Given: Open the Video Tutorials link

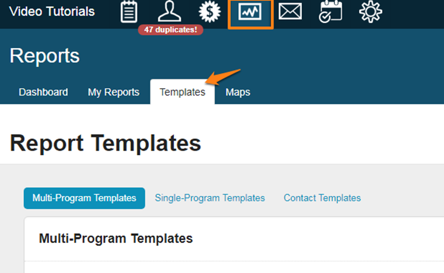Looking at the screenshot, I should [52, 11].
